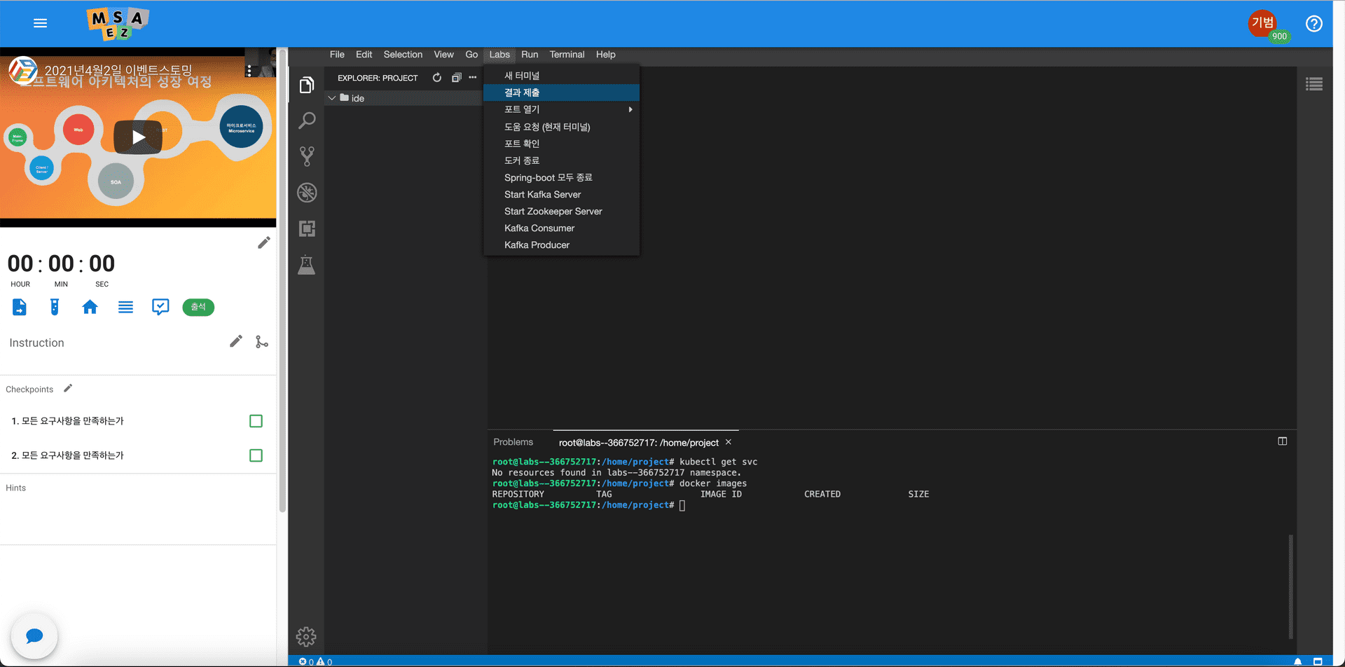Check the second checkpoint checkbox
Image resolution: width=1345 pixels, height=667 pixels.
256,455
